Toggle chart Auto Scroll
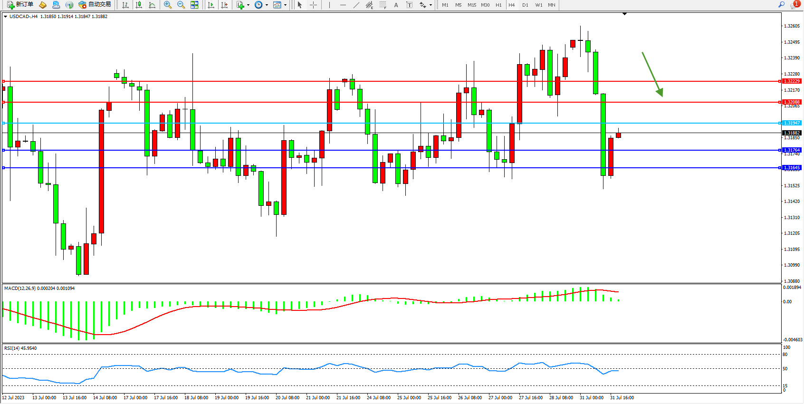804x404 pixels. point(211,5)
